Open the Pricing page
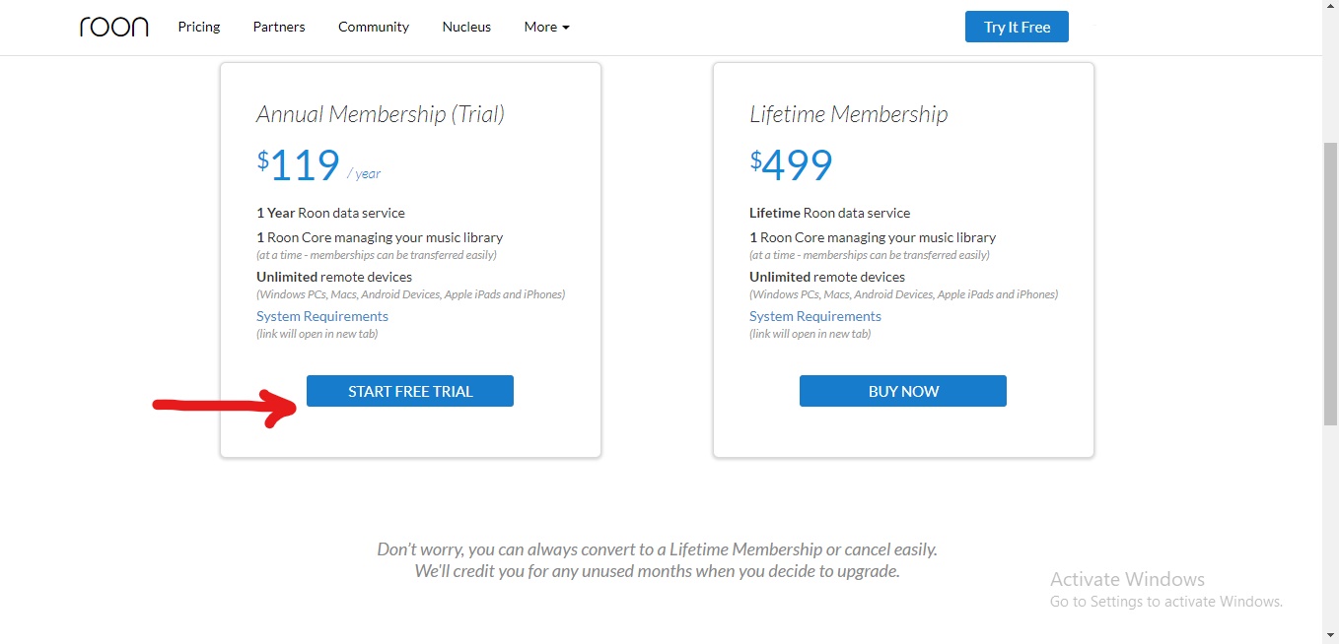The image size is (1339, 644). tap(199, 27)
